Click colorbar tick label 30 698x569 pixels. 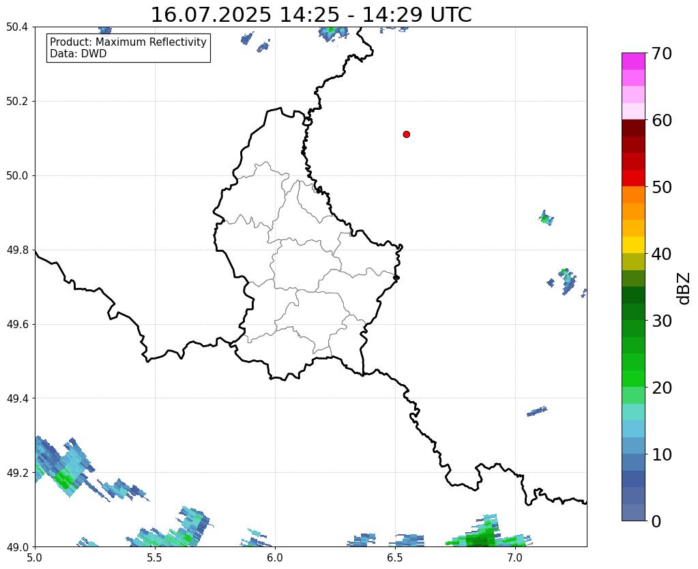662,321
